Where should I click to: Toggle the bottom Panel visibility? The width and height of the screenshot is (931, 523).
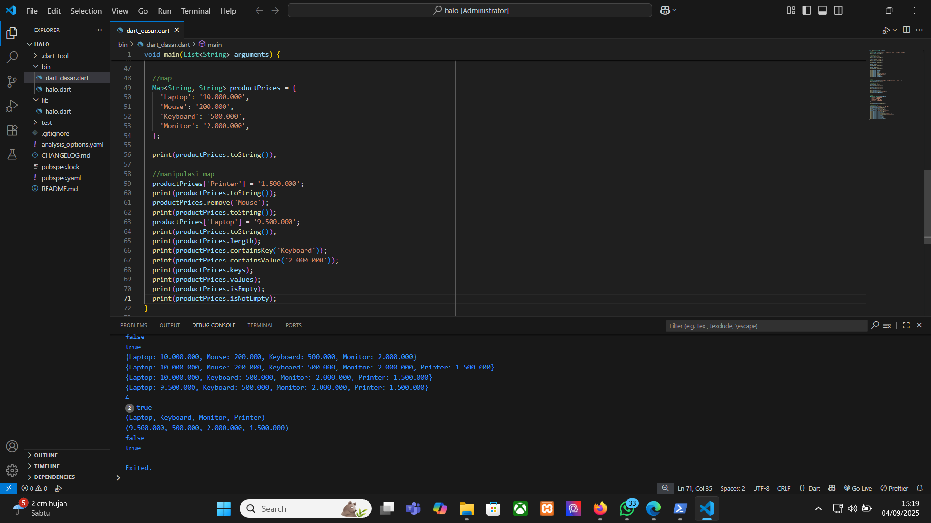click(822, 10)
